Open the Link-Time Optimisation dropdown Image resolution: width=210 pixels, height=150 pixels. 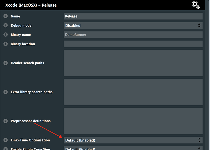(x=133, y=140)
